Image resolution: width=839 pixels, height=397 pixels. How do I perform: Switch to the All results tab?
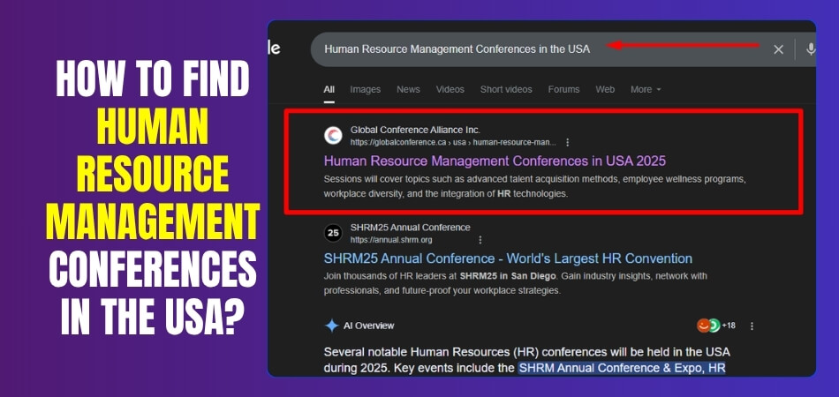pyautogui.click(x=329, y=90)
